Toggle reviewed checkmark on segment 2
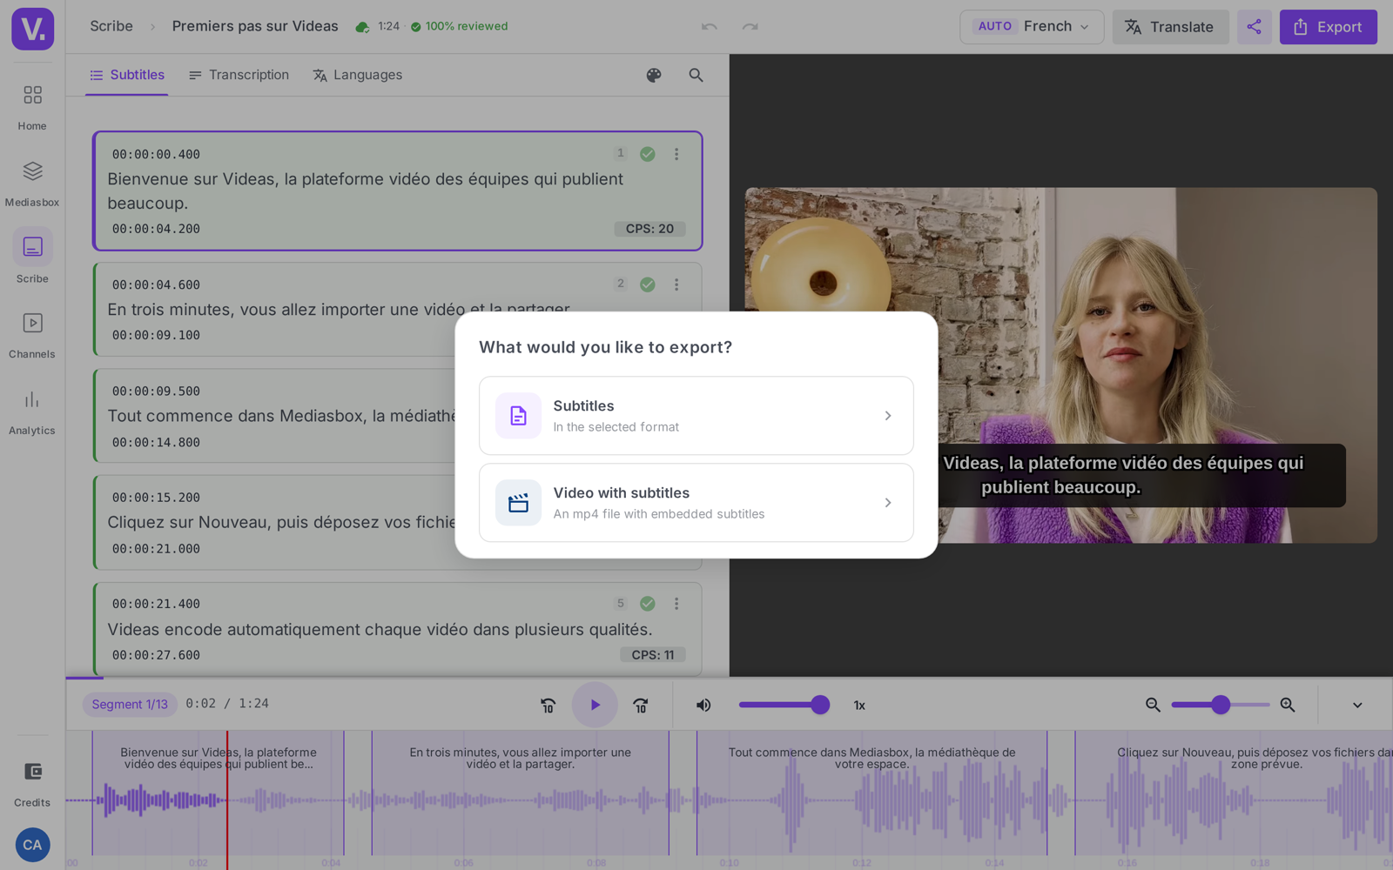The height and width of the screenshot is (870, 1393). (x=648, y=284)
